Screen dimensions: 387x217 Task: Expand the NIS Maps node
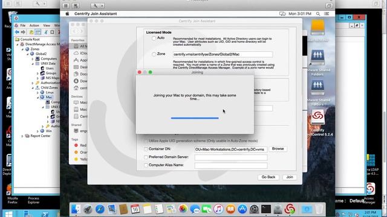click(37, 78)
